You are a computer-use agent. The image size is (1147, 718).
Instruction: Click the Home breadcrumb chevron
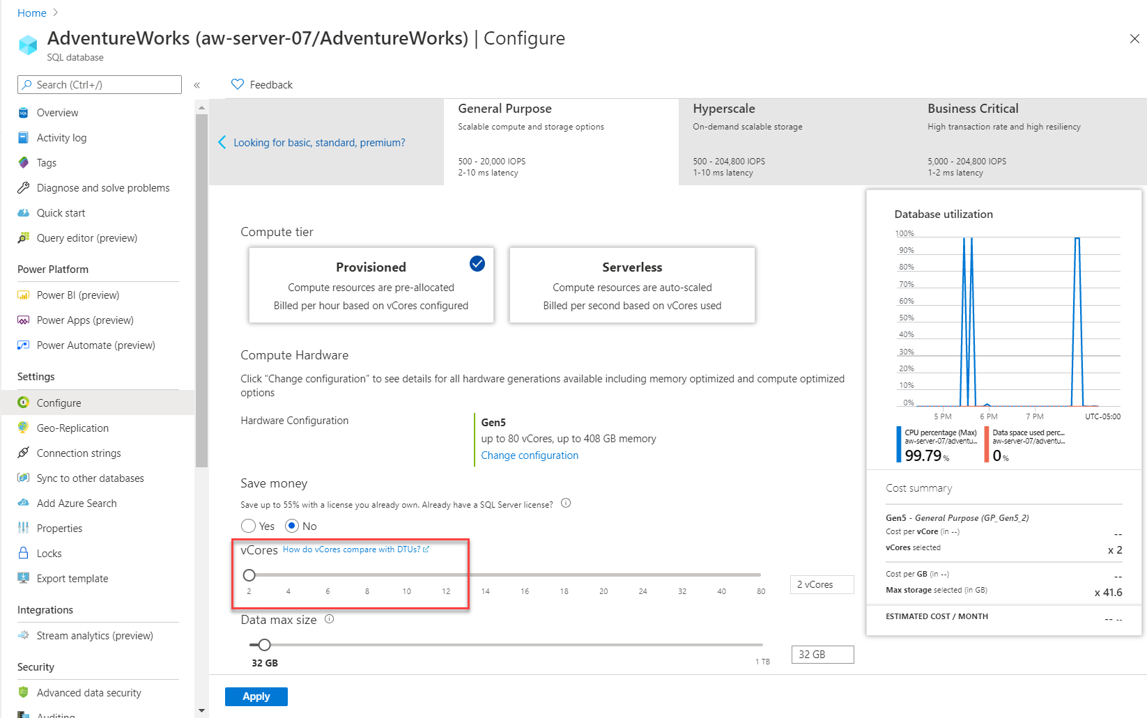click(x=56, y=13)
